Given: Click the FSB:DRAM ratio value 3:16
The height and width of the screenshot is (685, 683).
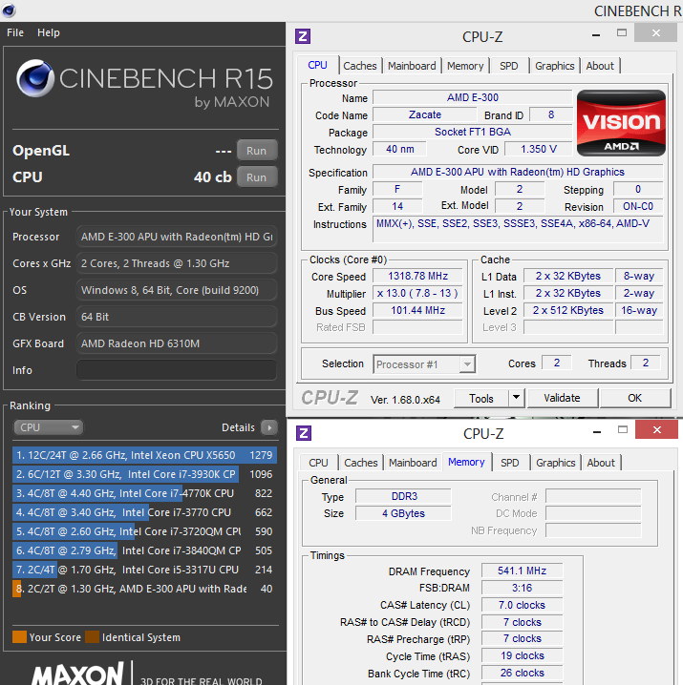Looking at the screenshot, I should [522, 588].
